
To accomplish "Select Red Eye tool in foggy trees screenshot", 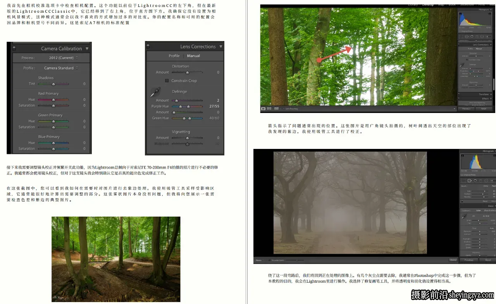I will 475,180.
